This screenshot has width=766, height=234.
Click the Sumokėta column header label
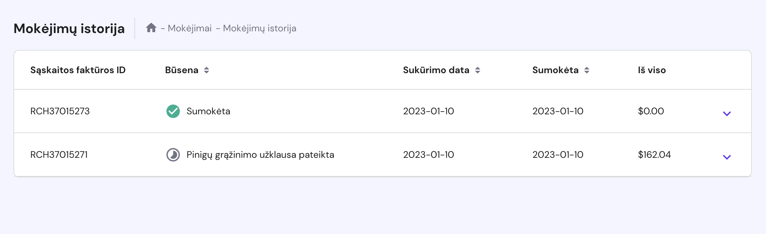pyautogui.click(x=555, y=70)
